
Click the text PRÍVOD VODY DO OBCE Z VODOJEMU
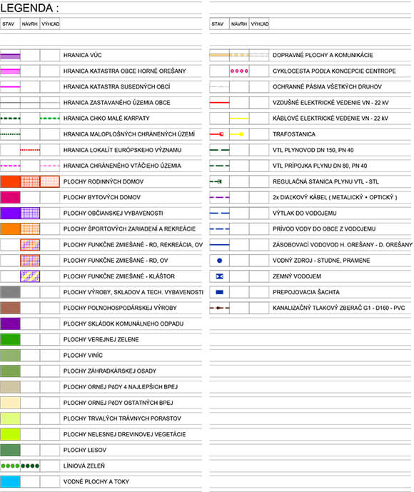pyautogui.click(x=324, y=229)
